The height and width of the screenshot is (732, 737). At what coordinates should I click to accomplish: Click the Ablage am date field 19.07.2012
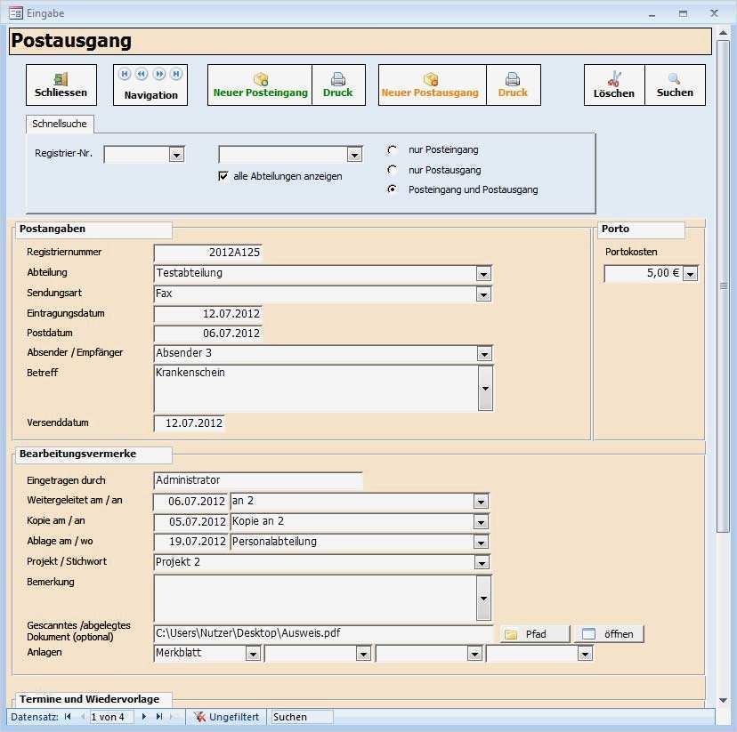point(190,542)
